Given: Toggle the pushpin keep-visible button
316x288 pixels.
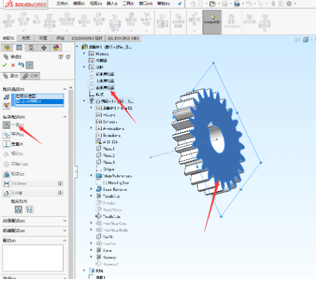Looking at the screenshot, I should coord(30,65).
